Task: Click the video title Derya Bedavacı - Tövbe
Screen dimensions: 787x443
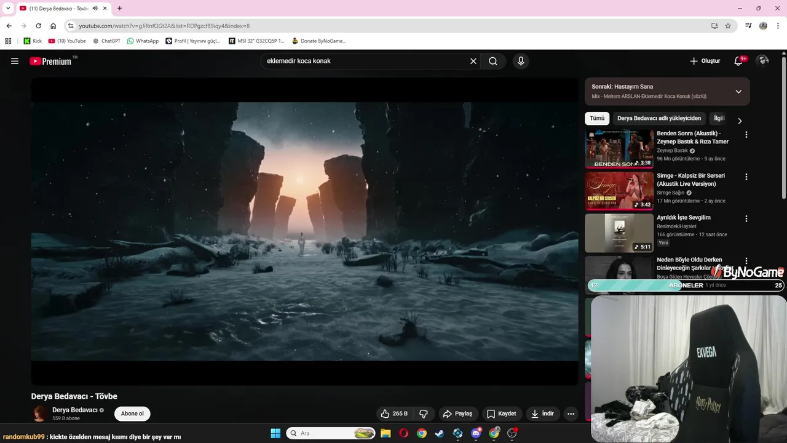Action: click(x=74, y=396)
